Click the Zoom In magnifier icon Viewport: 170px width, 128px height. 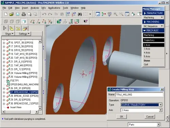click(x=115, y=14)
